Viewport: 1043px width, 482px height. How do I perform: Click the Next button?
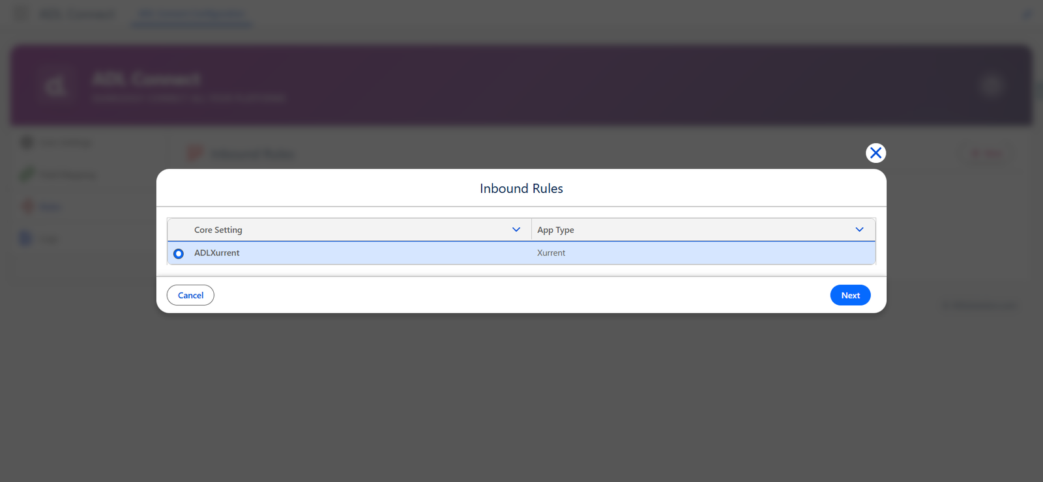pos(850,295)
